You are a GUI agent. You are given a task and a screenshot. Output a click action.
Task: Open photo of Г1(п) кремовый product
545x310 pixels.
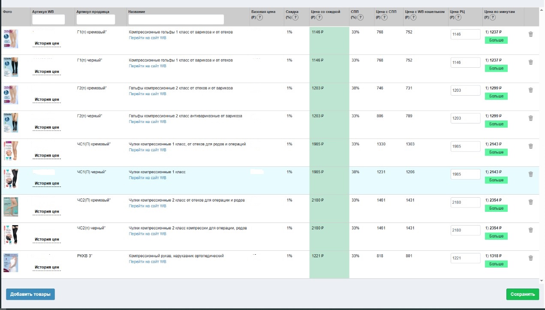point(11,39)
